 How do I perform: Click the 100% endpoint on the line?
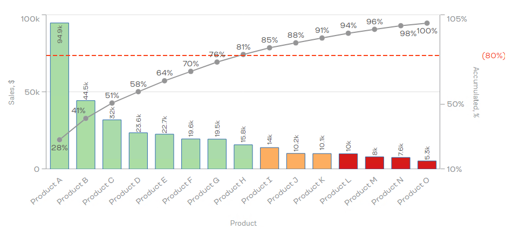click(x=427, y=23)
